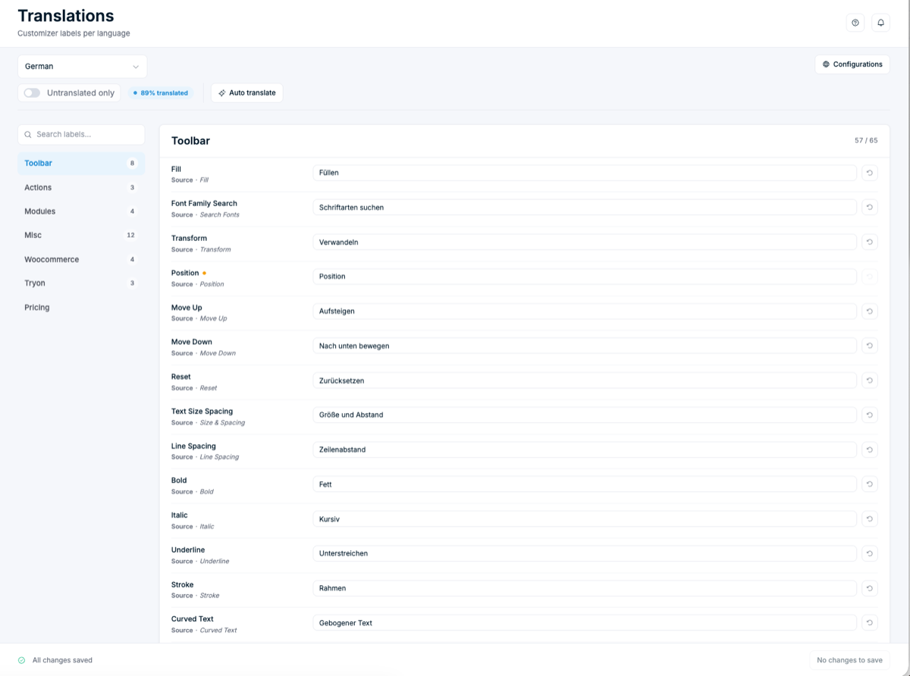Click the Curved Text label
Image resolution: width=910 pixels, height=676 pixels.
[193, 619]
